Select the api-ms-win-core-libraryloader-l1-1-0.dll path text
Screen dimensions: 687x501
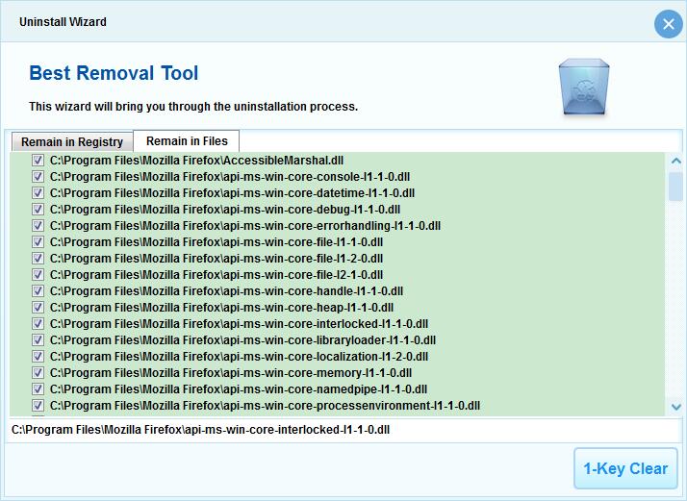242,340
